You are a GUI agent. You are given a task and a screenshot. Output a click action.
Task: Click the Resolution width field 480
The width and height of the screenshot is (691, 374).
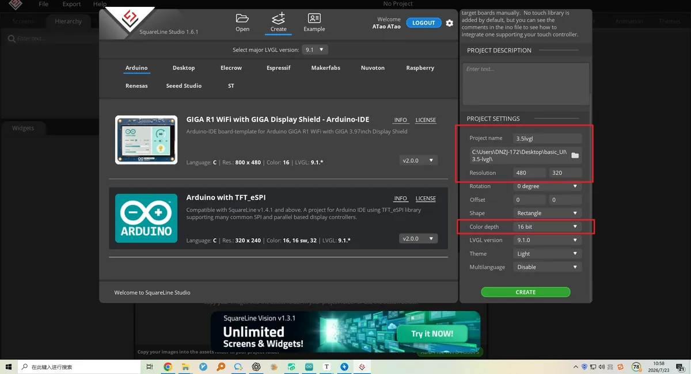529,173
